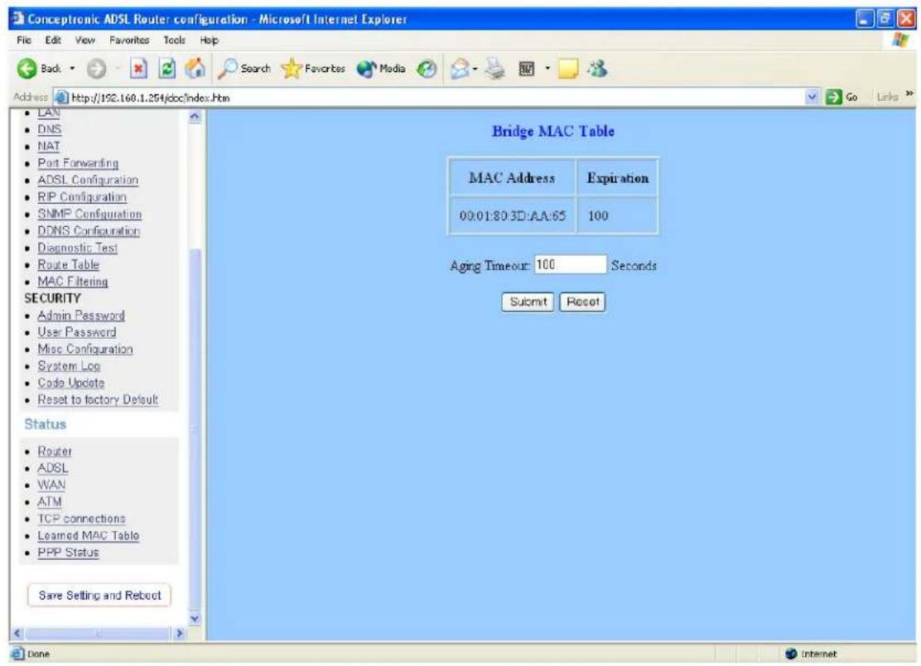Expand the address bar dropdown
Image resolution: width=921 pixels, height=666 pixels.
[x=813, y=97]
